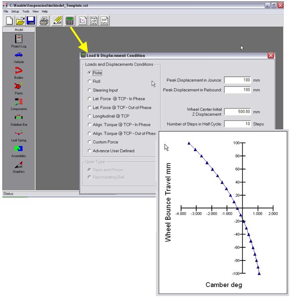Click the Leaf Spring sidebar icon
The height and width of the screenshot is (297, 290).
[19, 134]
